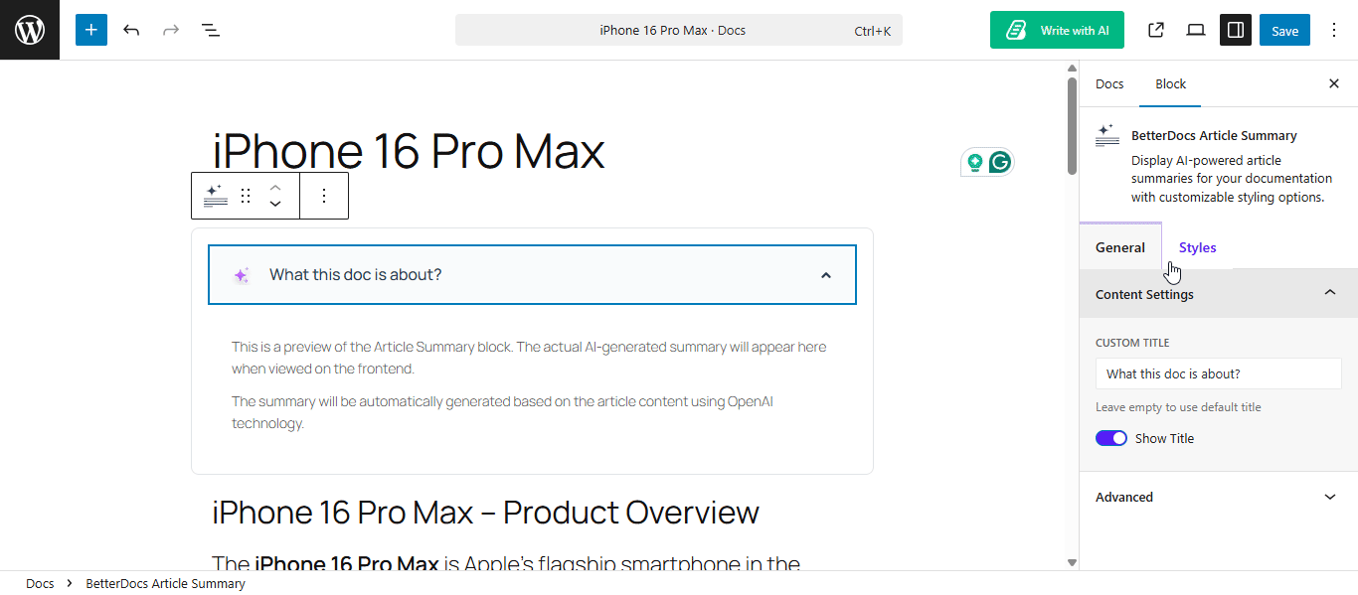Open the document overview list view
The height and width of the screenshot is (595, 1358).
point(211,30)
